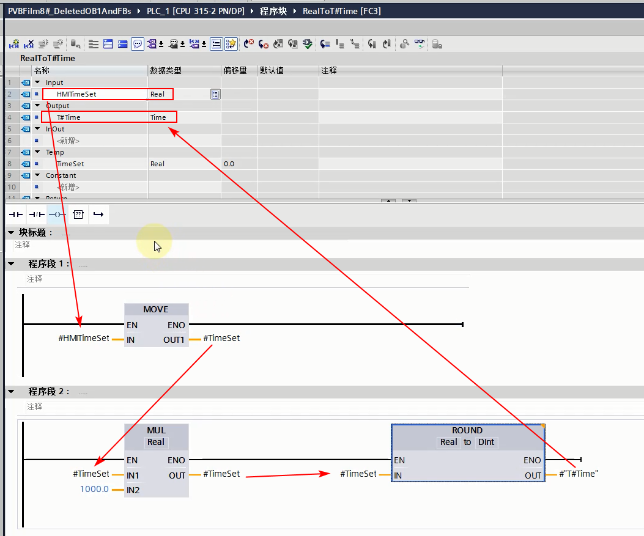Open absolute/symbolic operands dropdown arrow

(161, 45)
